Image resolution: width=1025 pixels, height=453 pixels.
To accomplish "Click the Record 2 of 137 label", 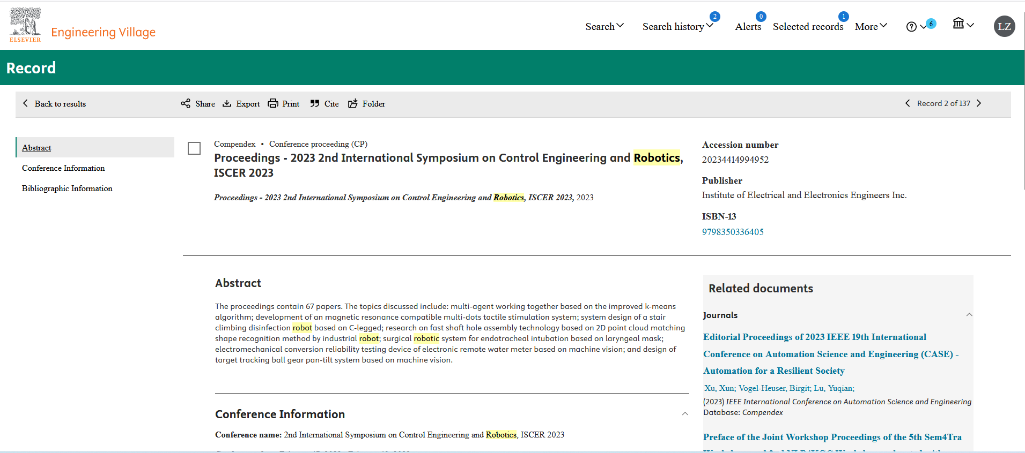I will click(943, 103).
